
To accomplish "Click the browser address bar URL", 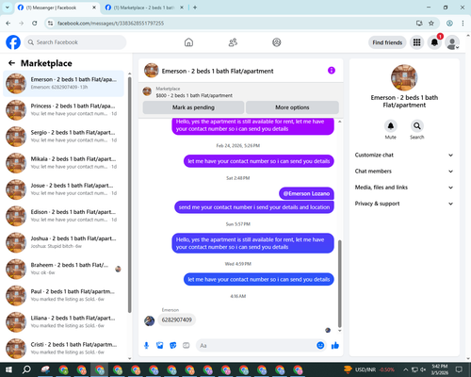I will [110, 24].
